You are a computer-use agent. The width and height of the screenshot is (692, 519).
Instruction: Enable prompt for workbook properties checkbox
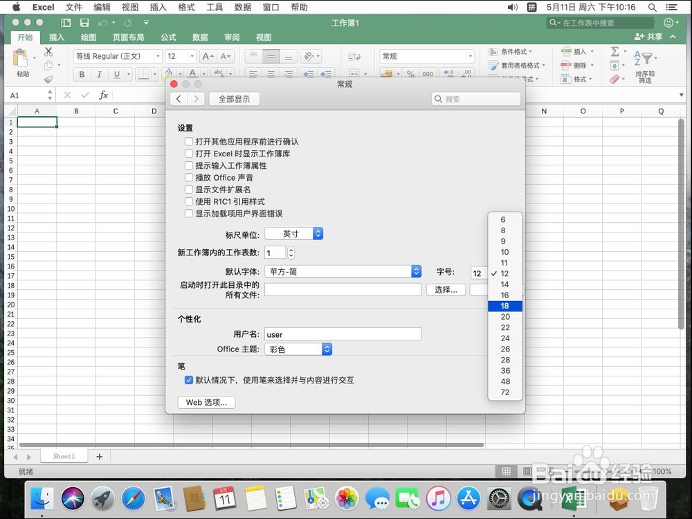click(189, 165)
